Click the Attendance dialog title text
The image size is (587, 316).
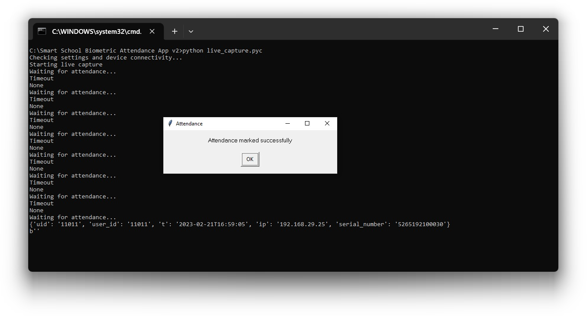[x=189, y=124]
